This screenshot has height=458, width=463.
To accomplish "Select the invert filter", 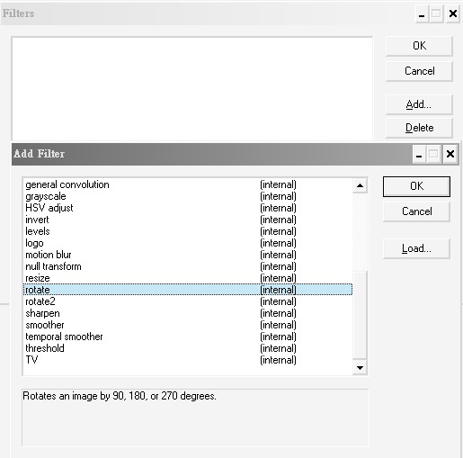I will click(x=188, y=220).
